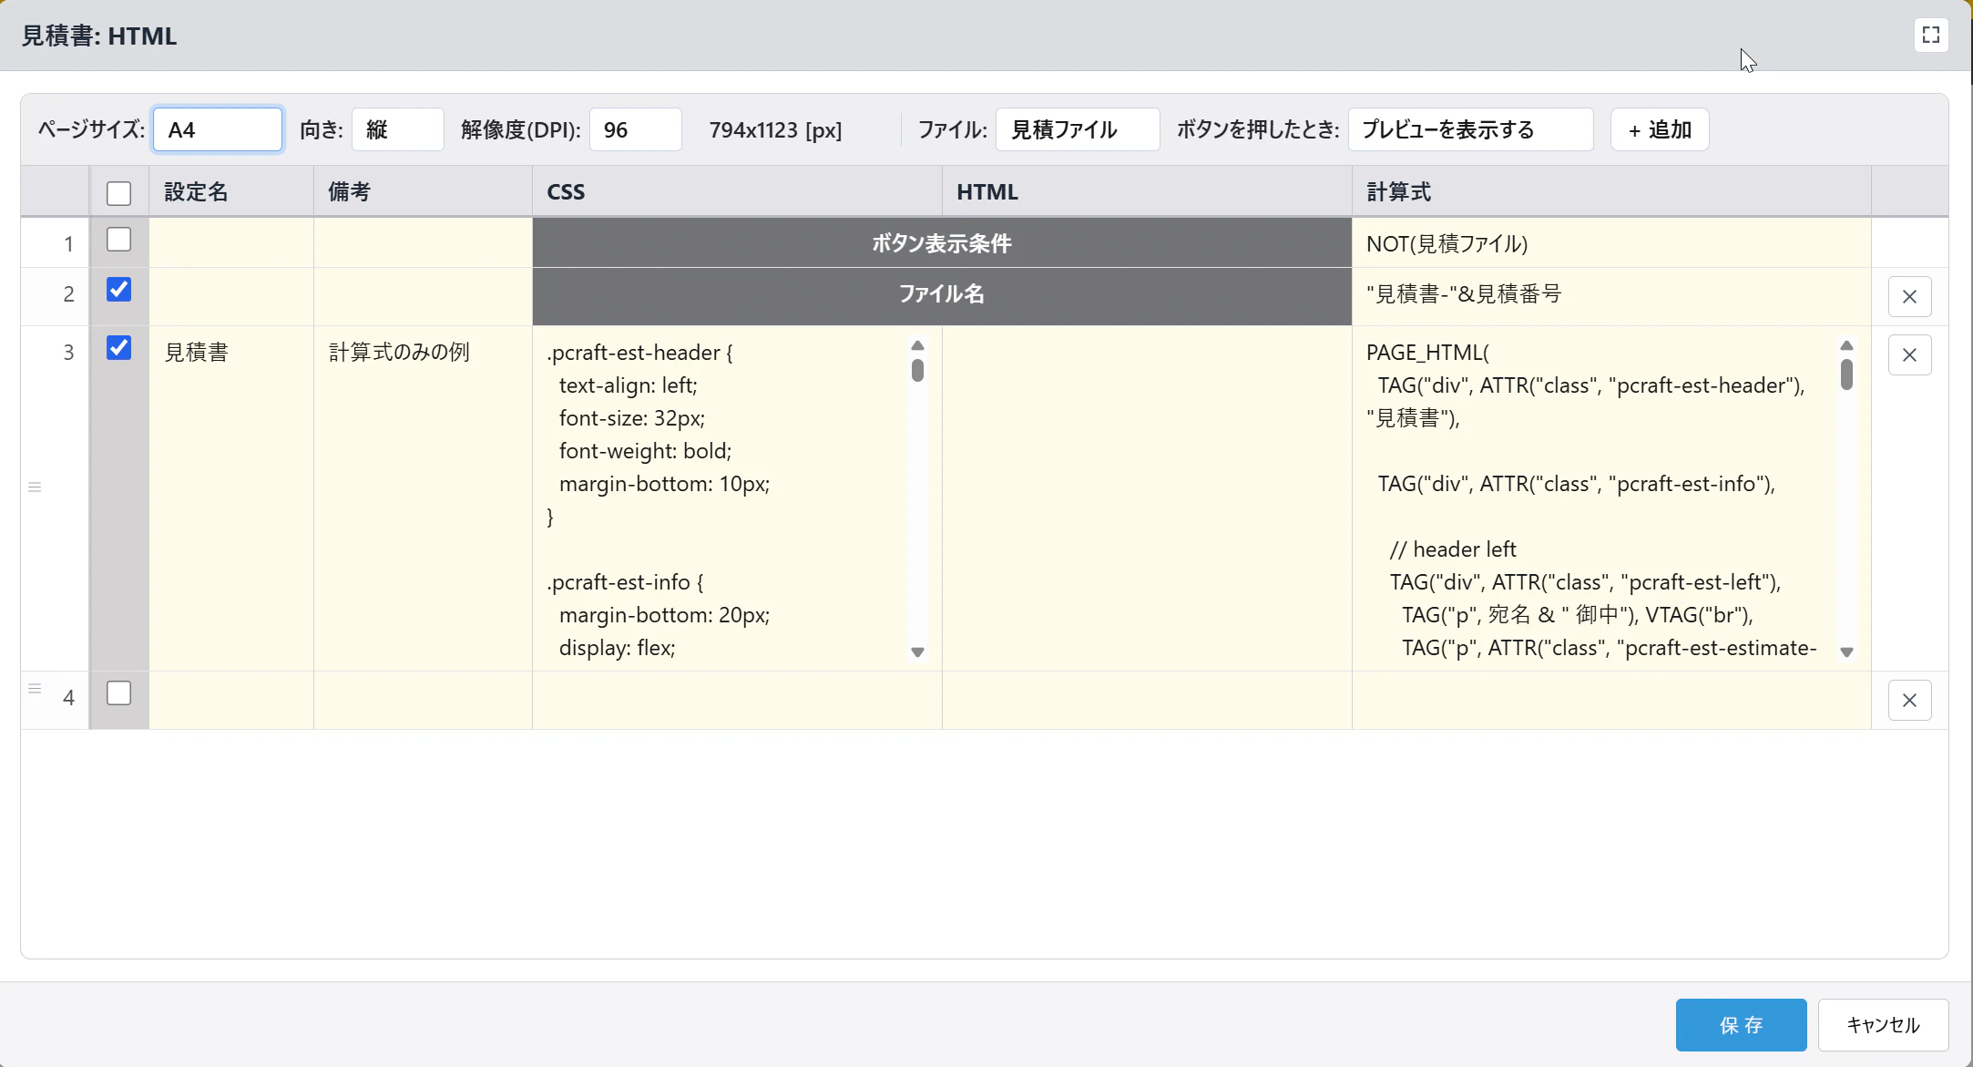Remove row 3 using the X icon
Viewport: 1973px width, 1067px height.
tap(1909, 355)
